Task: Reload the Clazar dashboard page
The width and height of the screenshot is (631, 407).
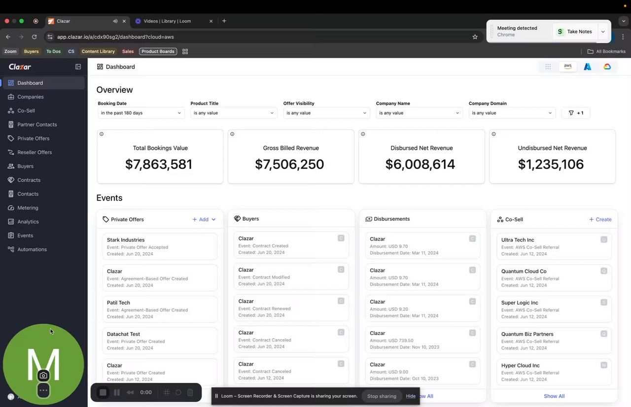Action: coord(34,36)
